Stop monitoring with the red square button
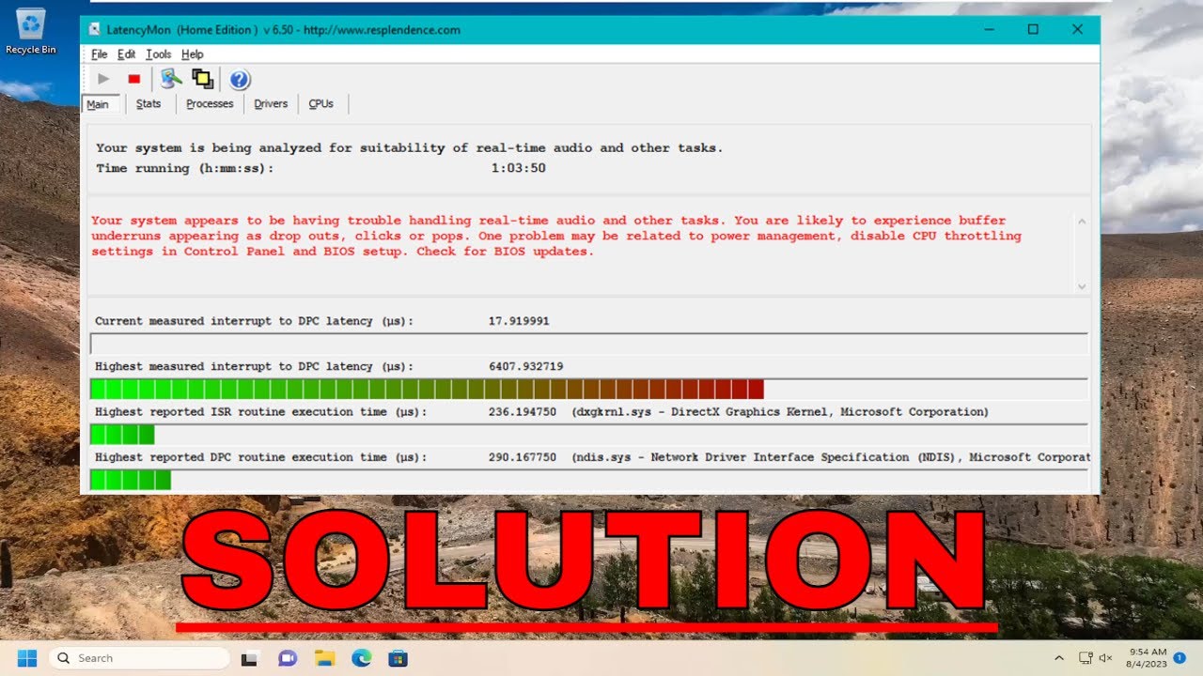 pyautogui.click(x=134, y=79)
